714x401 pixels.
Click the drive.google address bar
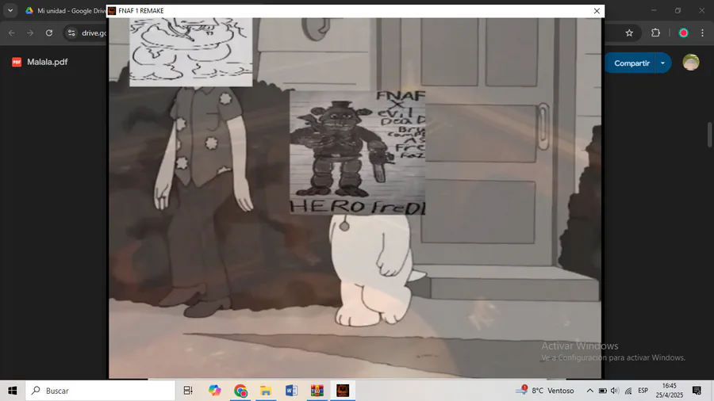[x=94, y=32]
